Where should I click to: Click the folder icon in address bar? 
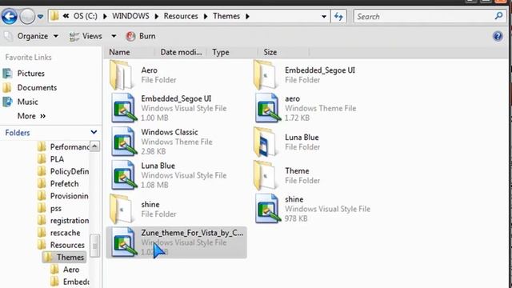click(54, 16)
